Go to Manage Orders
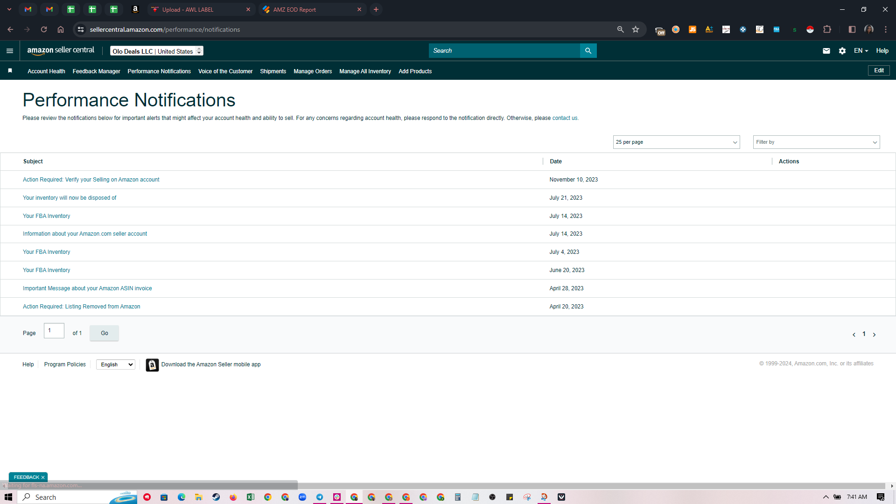The height and width of the screenshot is (504, 896). coord(313,71)
